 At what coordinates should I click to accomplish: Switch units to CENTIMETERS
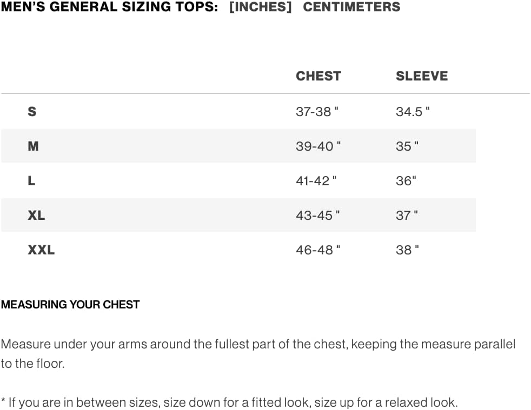(x=351, y=8)
